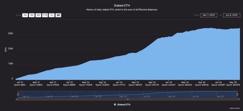Edit the To date Jun 8, 2025
This screenshot has height=111, width=243.
(x=232, y=15)
